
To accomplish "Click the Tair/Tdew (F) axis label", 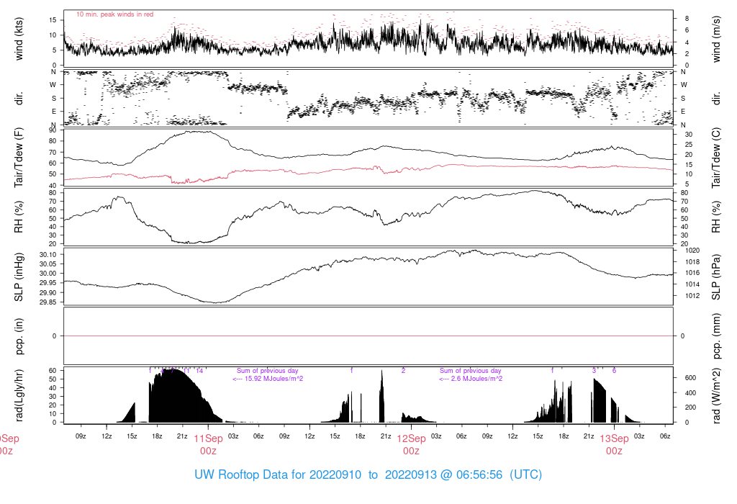I will pyautogui.click(x=18, y=158).
